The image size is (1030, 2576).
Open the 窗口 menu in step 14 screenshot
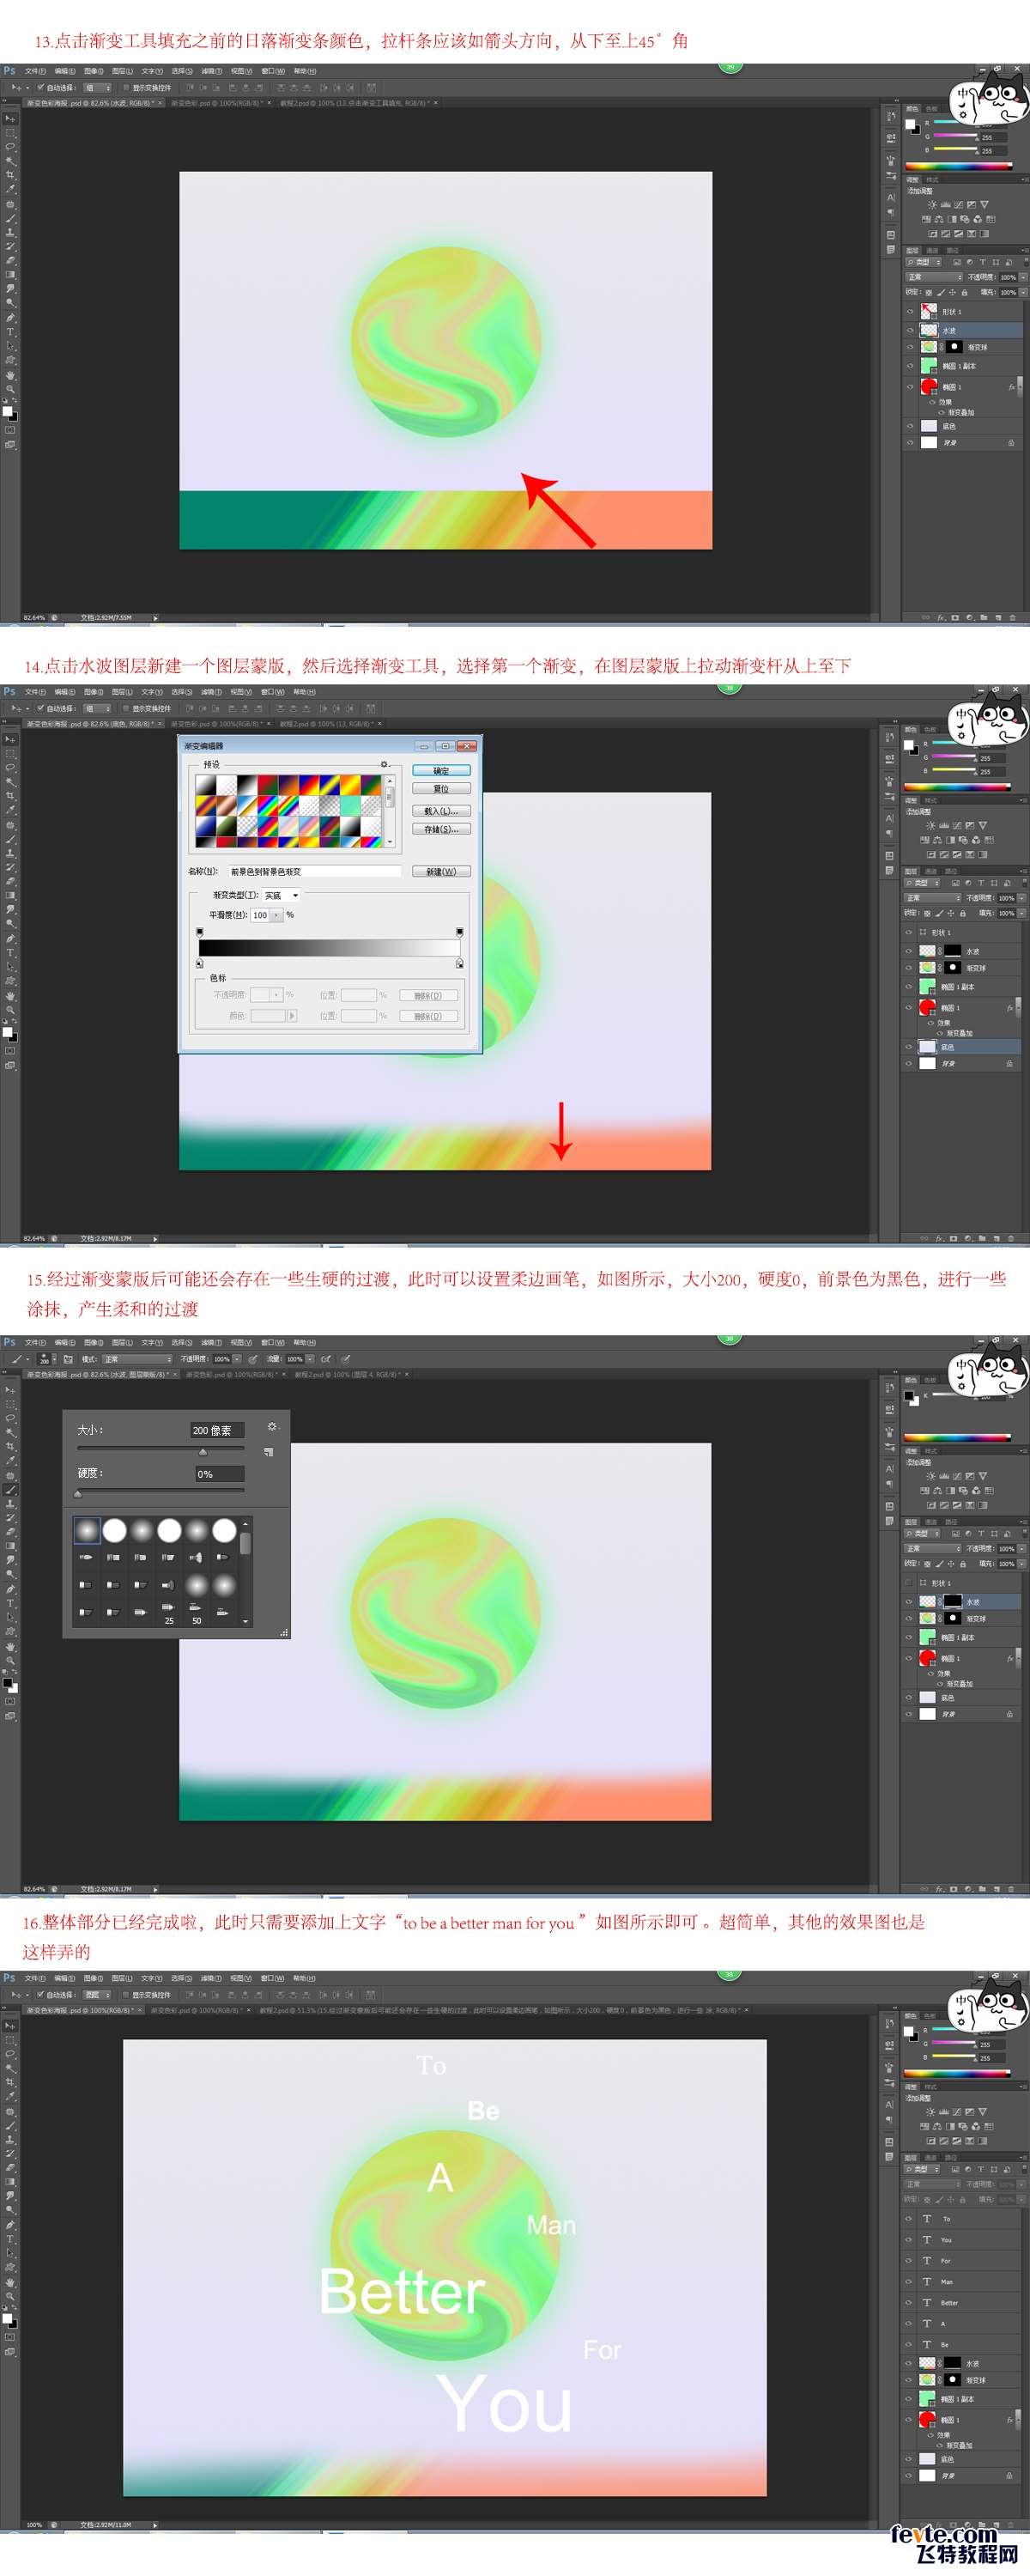pyautogui.click(x=273, y=692)
